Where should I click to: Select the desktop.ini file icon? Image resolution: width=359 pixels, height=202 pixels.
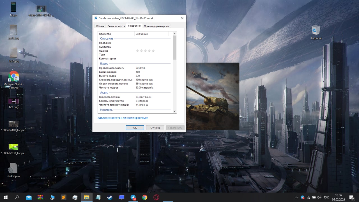(13, 170)
